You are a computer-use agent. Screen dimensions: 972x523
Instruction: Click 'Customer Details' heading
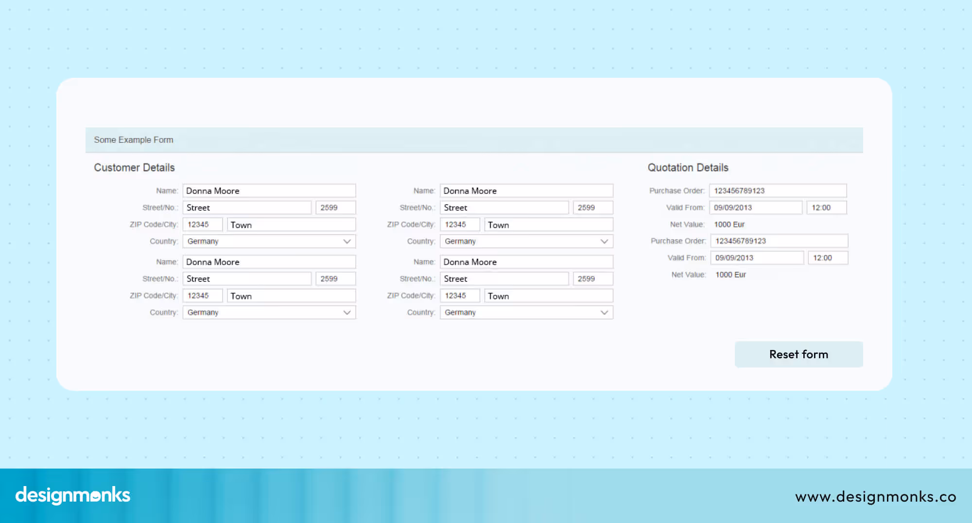134,168
